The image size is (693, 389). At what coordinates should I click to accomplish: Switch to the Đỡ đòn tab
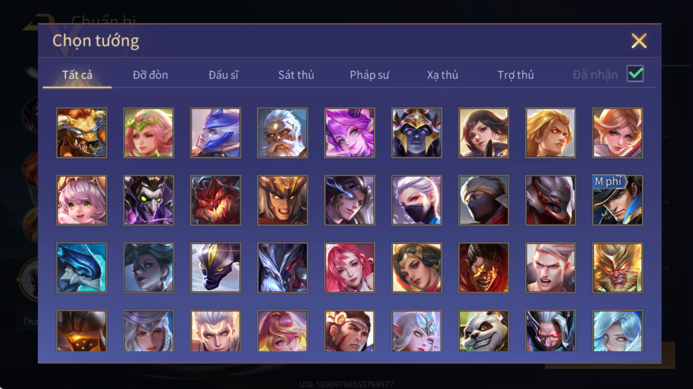click(x=150, y=75)
